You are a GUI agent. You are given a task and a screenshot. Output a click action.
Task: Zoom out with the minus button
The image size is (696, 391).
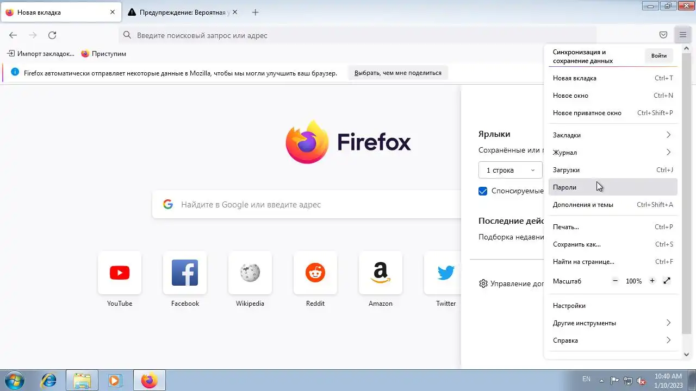coord(616,281)
